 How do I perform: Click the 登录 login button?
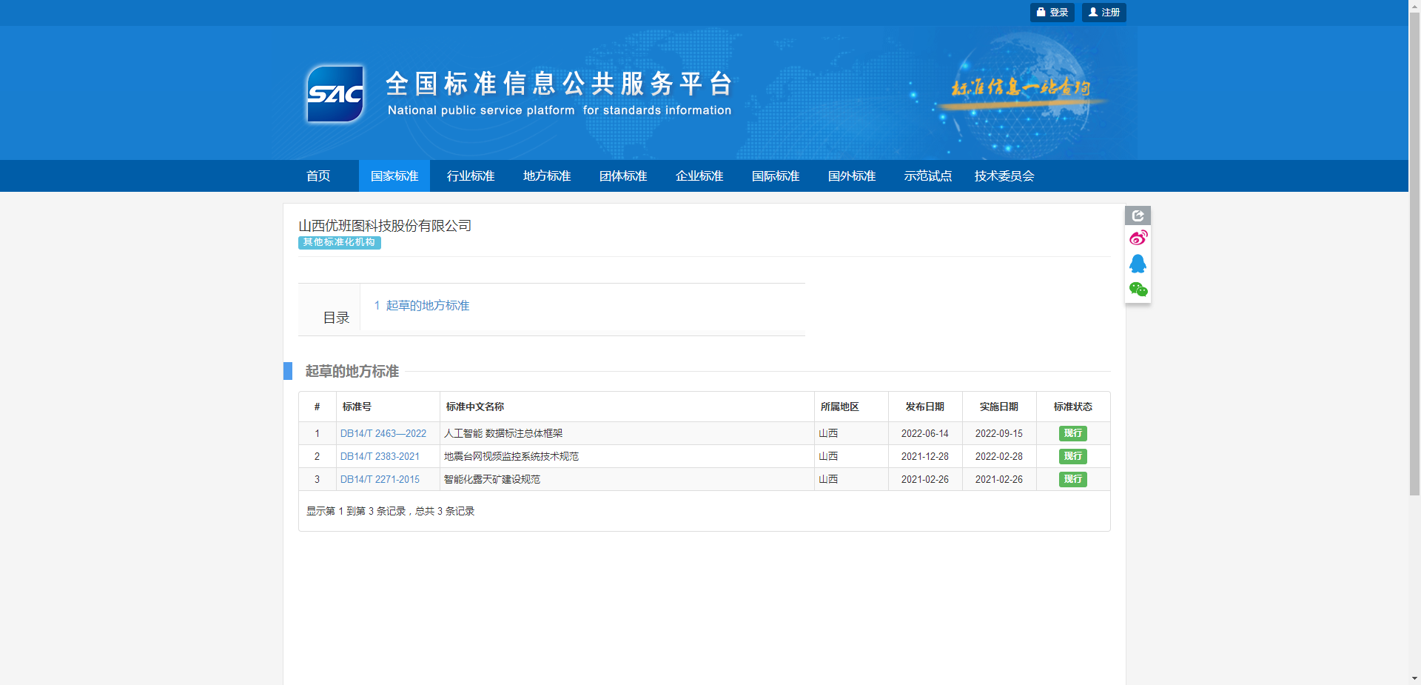coord(1052,13)
